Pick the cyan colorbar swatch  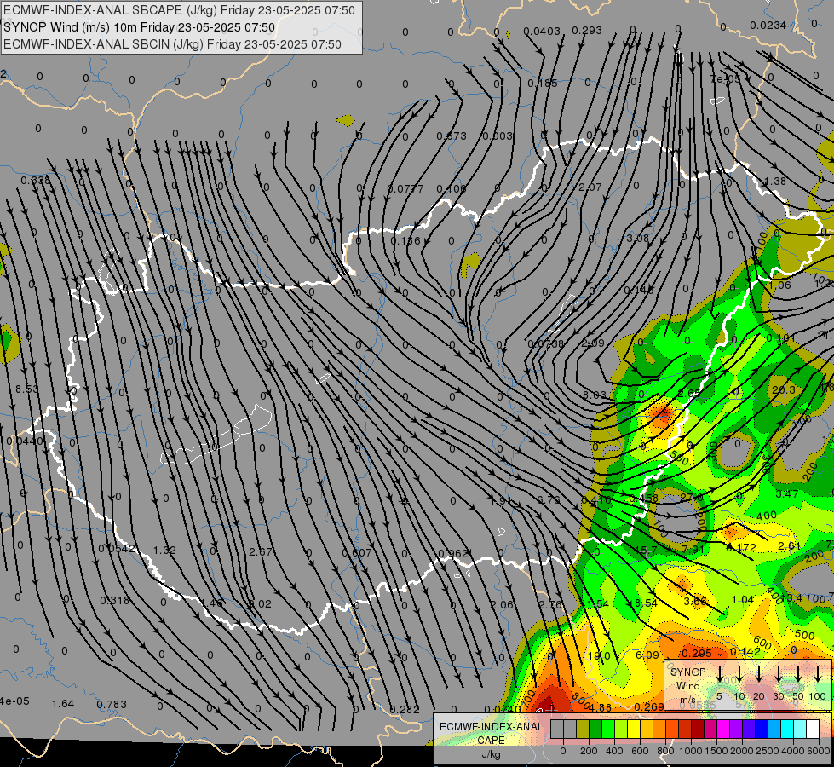click(786, 730)
